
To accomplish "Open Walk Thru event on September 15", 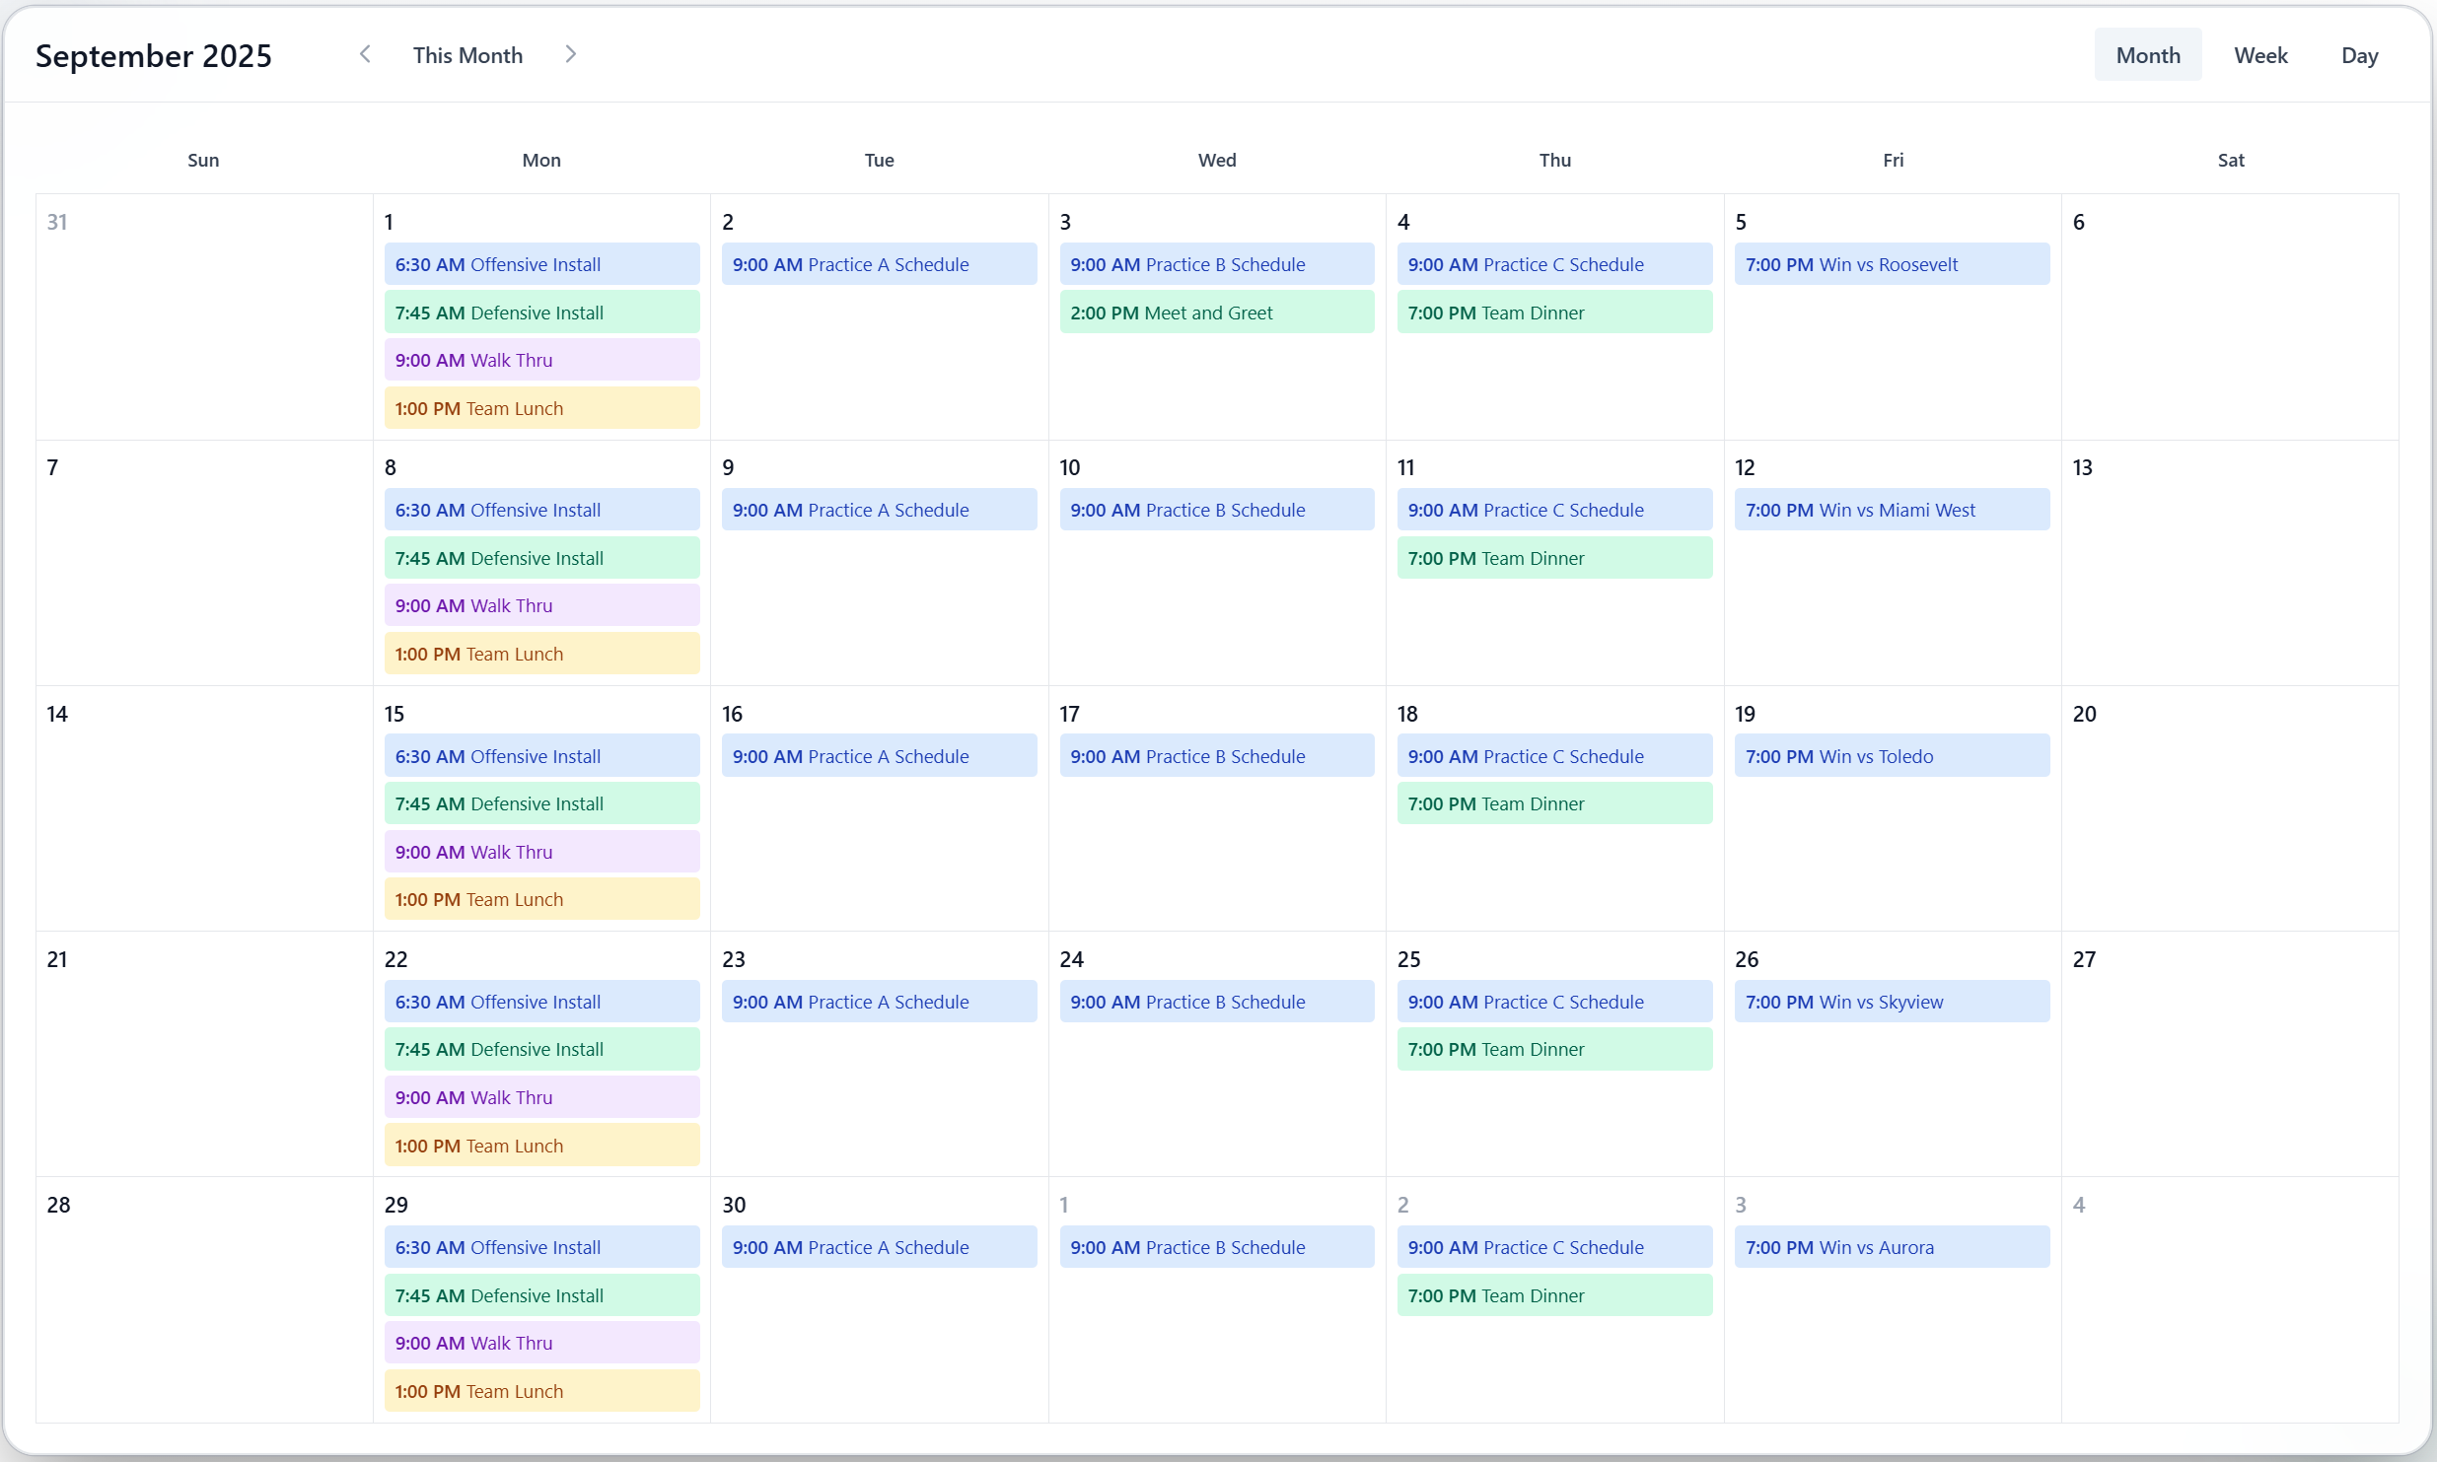I will [x=542, y=852].
